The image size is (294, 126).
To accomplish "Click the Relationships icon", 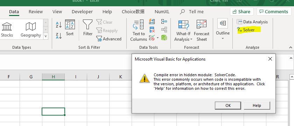I will click(x=164, y=30).
